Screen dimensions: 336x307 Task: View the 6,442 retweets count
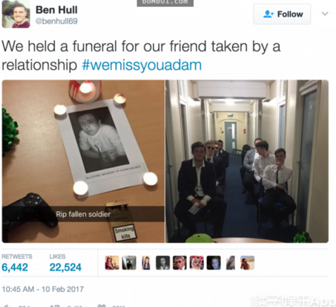point(16,263)
